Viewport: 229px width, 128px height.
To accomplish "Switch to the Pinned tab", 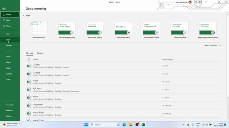I will pos(40,53).
